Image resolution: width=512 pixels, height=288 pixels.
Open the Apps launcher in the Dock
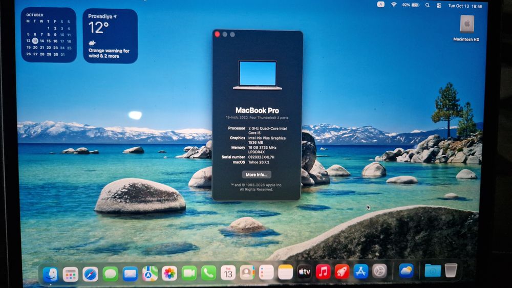pyautogui.click(x=71, y=274)
